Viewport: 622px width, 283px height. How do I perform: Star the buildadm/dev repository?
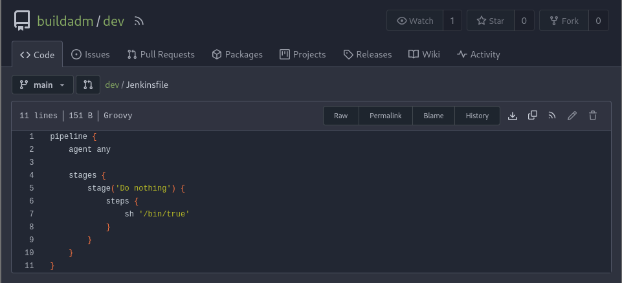click(x=490, y=21)
